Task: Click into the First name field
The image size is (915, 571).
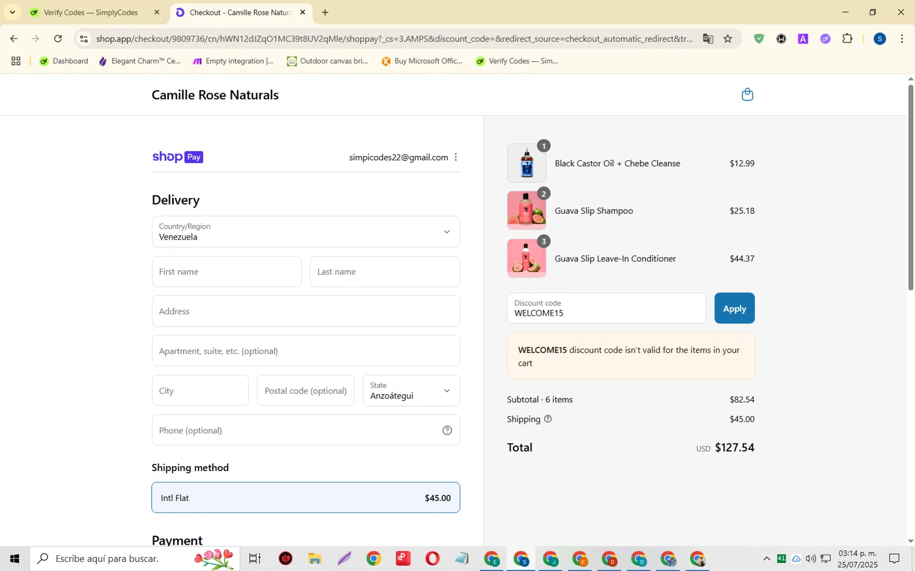Action: click(x=226, y=272)
